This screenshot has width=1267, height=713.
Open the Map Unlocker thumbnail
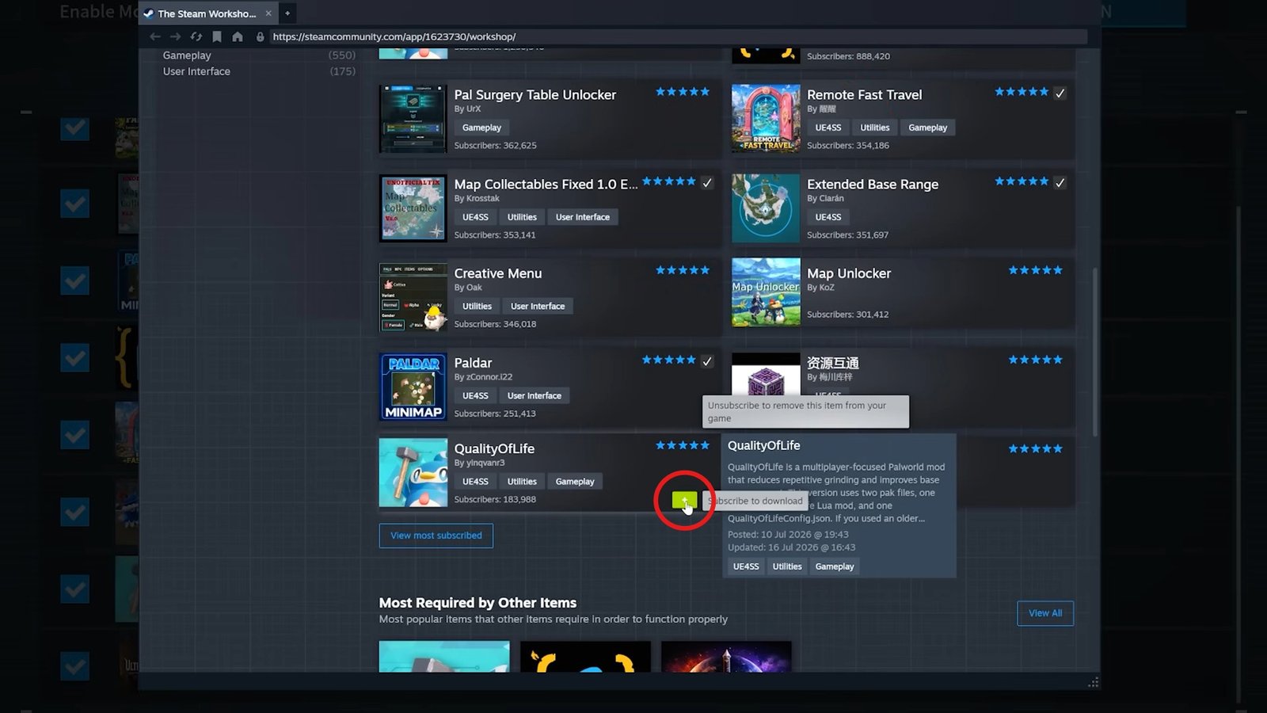point(766,292)
